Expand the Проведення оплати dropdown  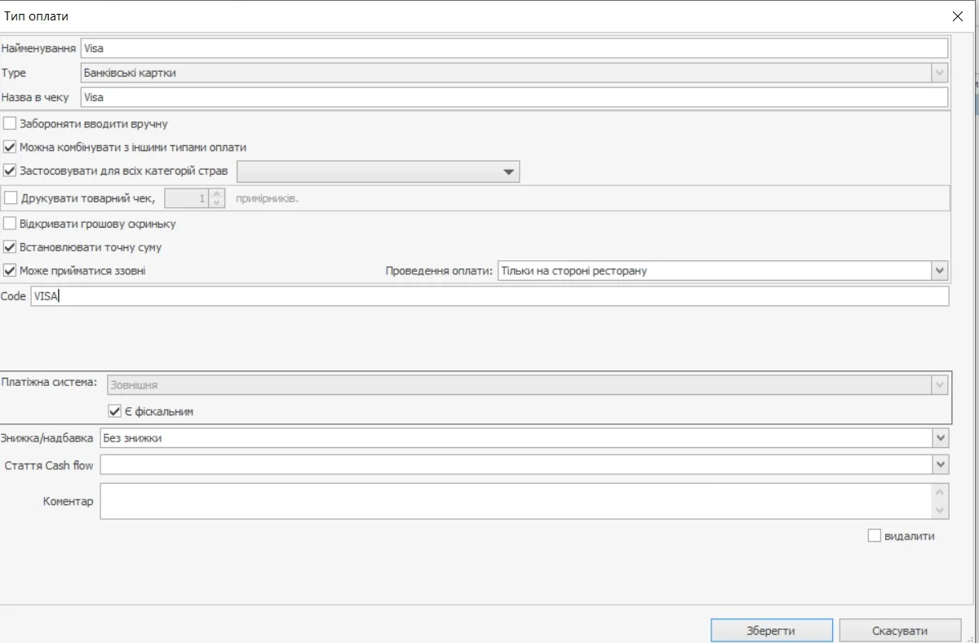click(x=940, y=270)
